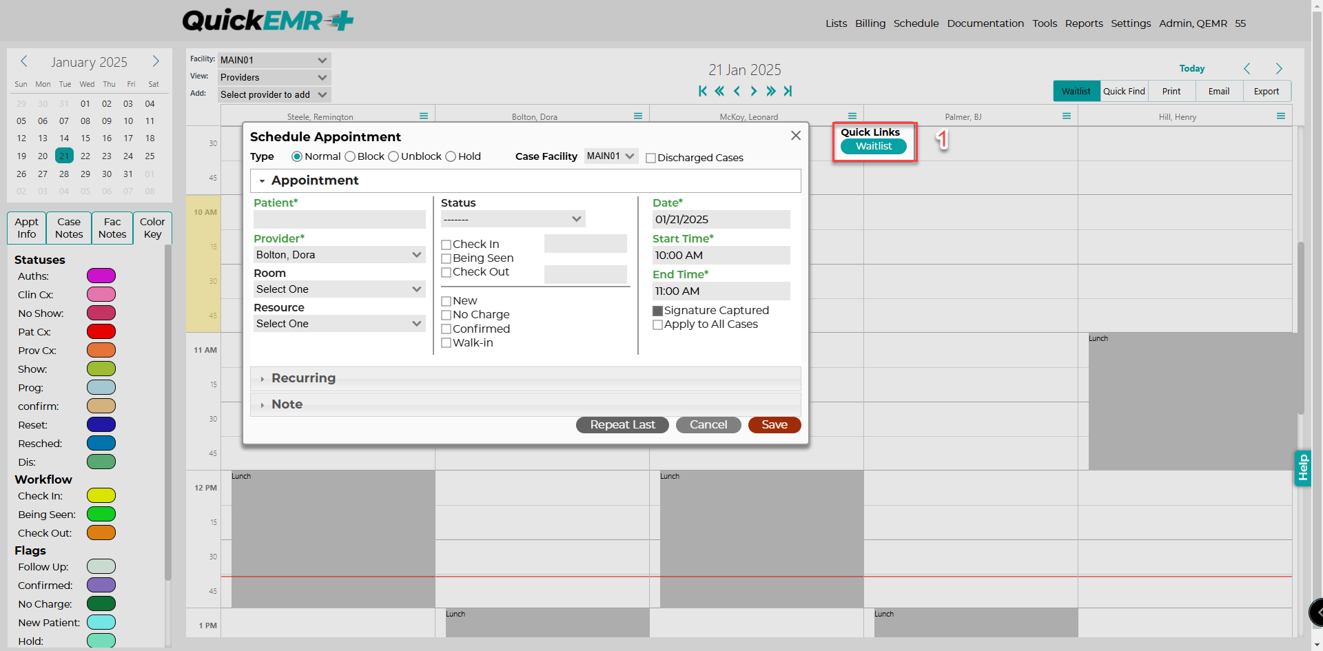The width and height of the screenshot is (1323, 651).
Task: Open the Reports menu
Action: (x=1084, y=23)
